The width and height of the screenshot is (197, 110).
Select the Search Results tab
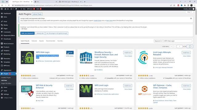(25, 41)
